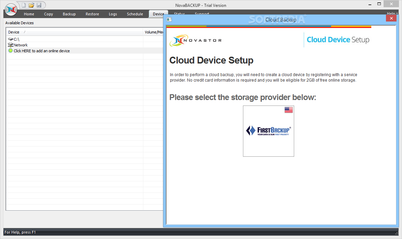Close the Cloud Backup dialog
Image resolution: width=402 pixels, height=239 pixels.
tap(391, 18)
